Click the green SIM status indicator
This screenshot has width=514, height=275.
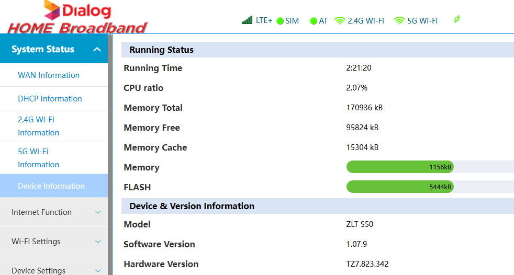(280, 21)
